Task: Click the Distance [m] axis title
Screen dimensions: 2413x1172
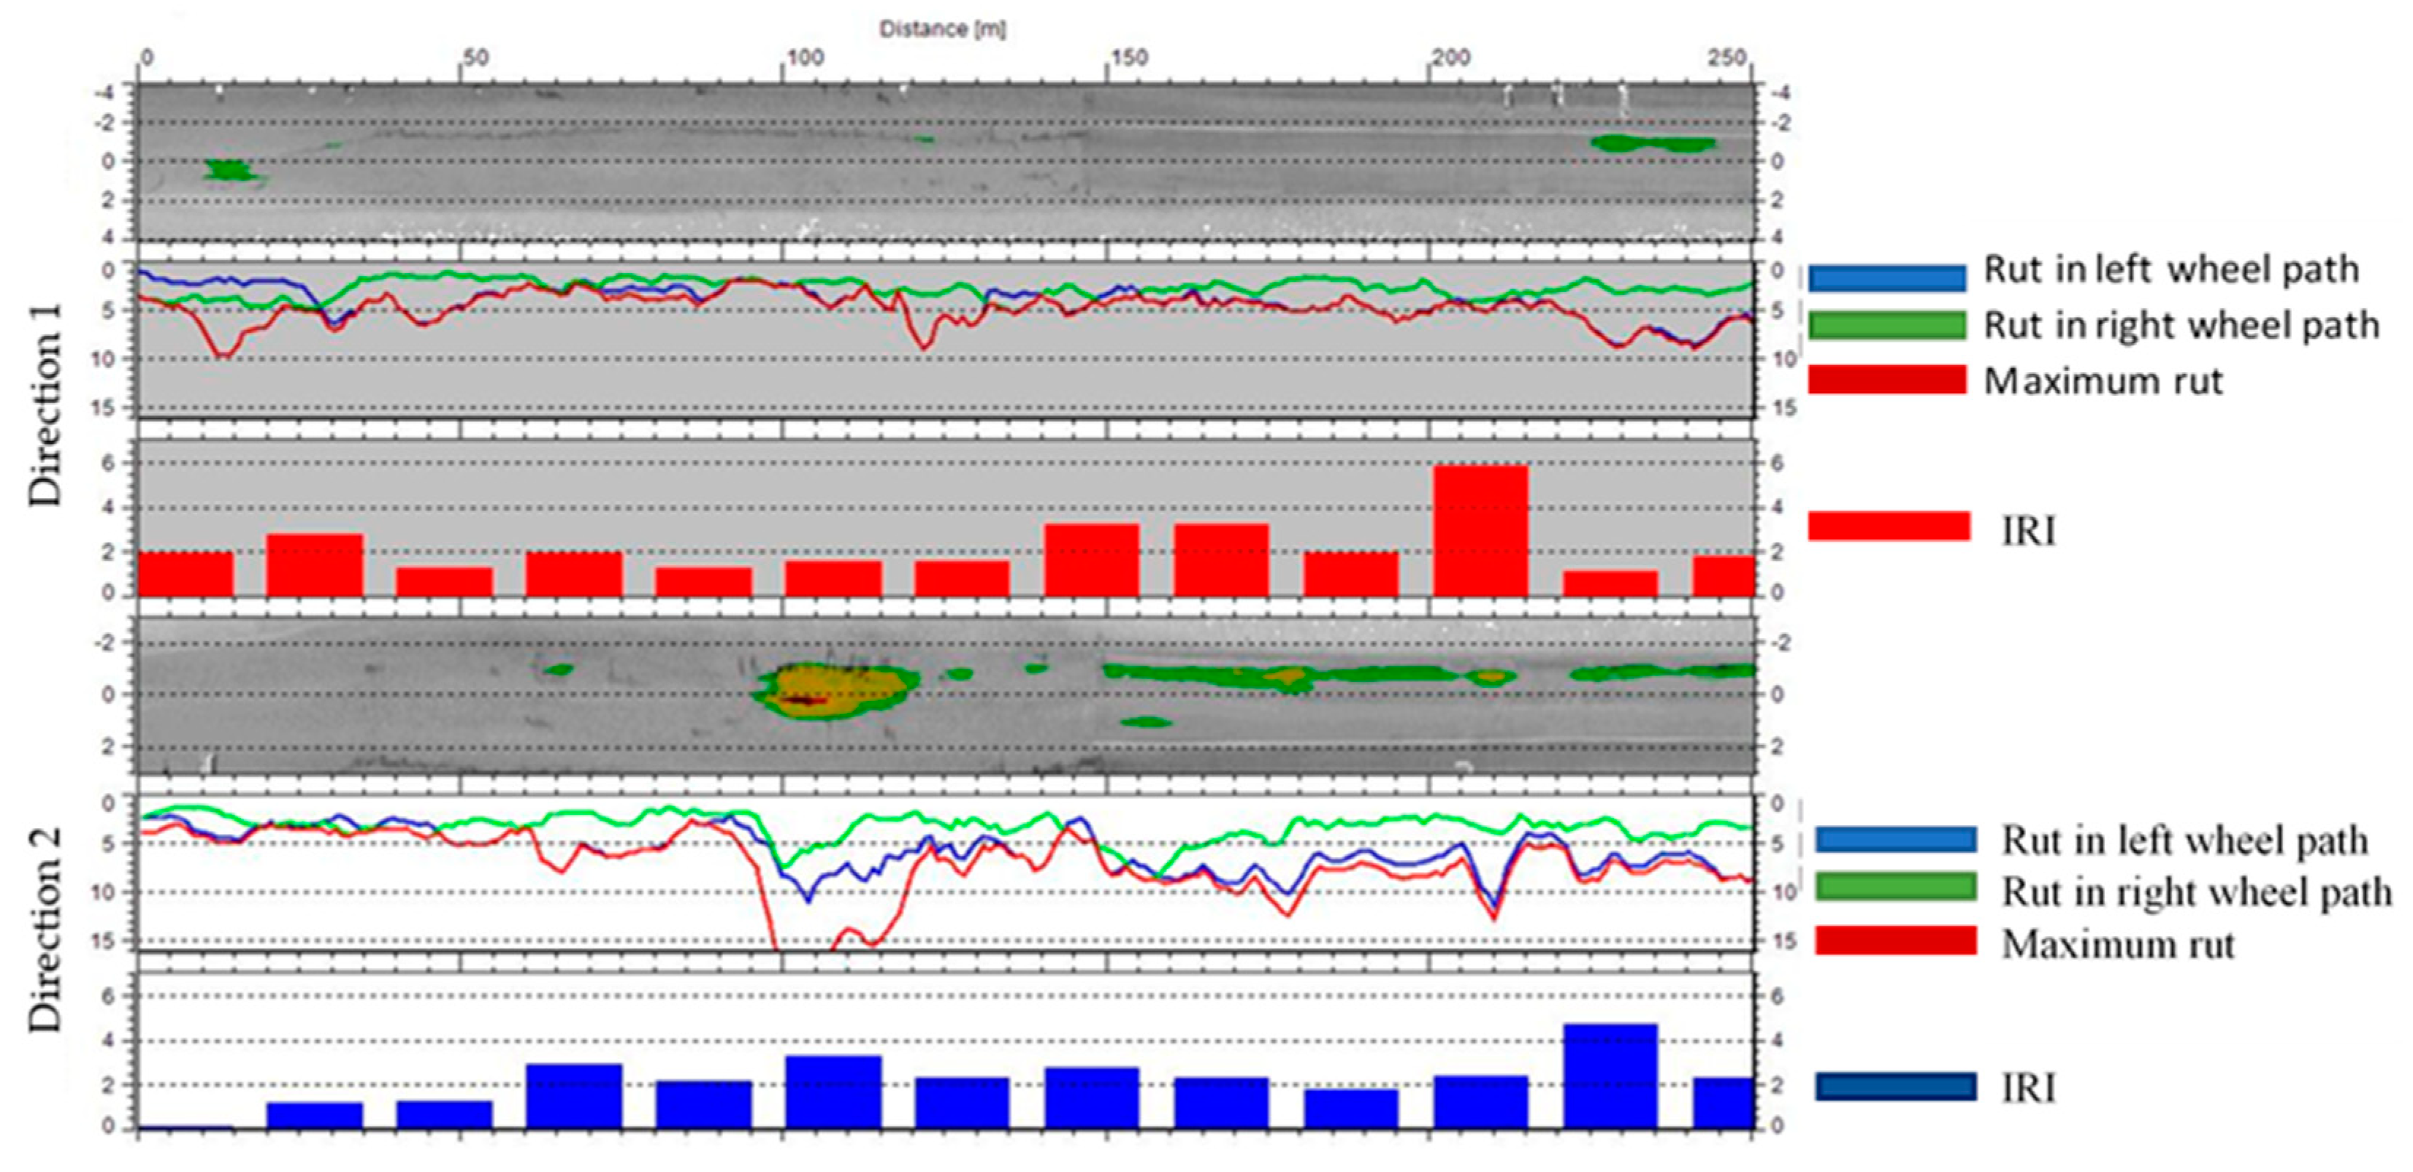Action: pyautogui.click(x=942, y=29)
